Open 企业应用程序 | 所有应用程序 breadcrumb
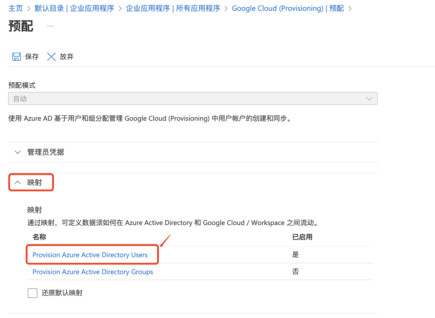This screenshot has width=435, height=318. tap(173, 8)
